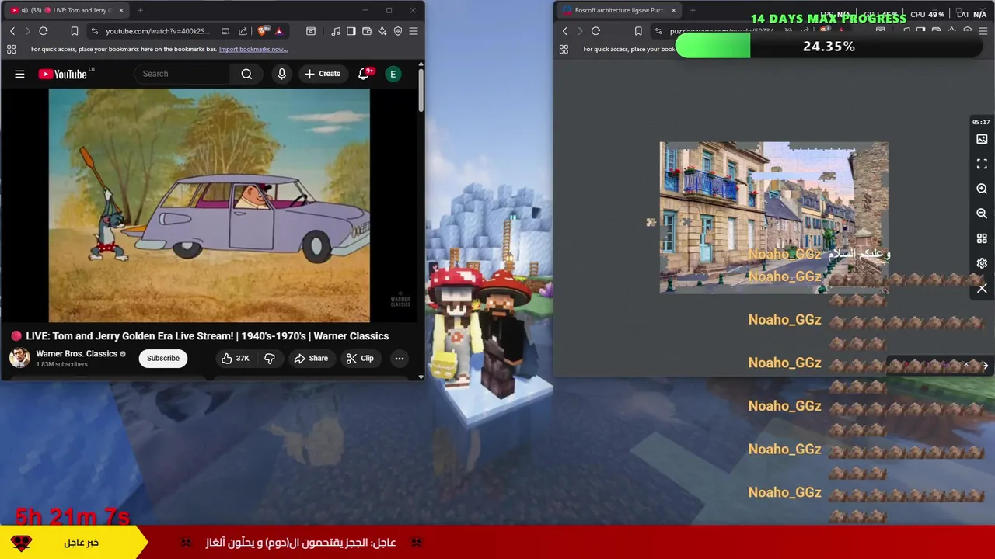The image size is (995, 559).
Task: Toggle the browser sidebar panel
Action: [x=351, y=31]
